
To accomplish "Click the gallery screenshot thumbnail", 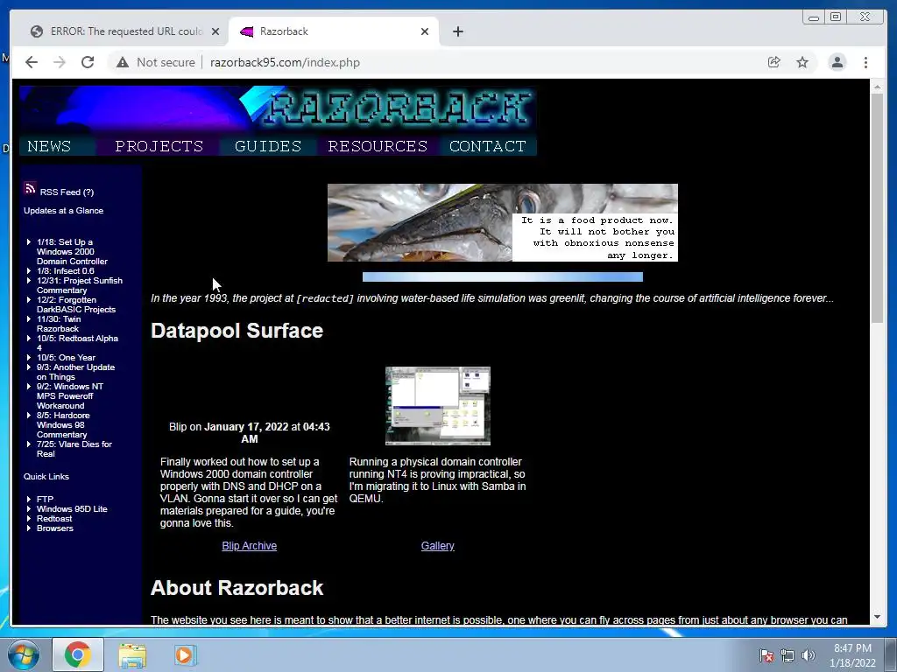I will (438, 406).
